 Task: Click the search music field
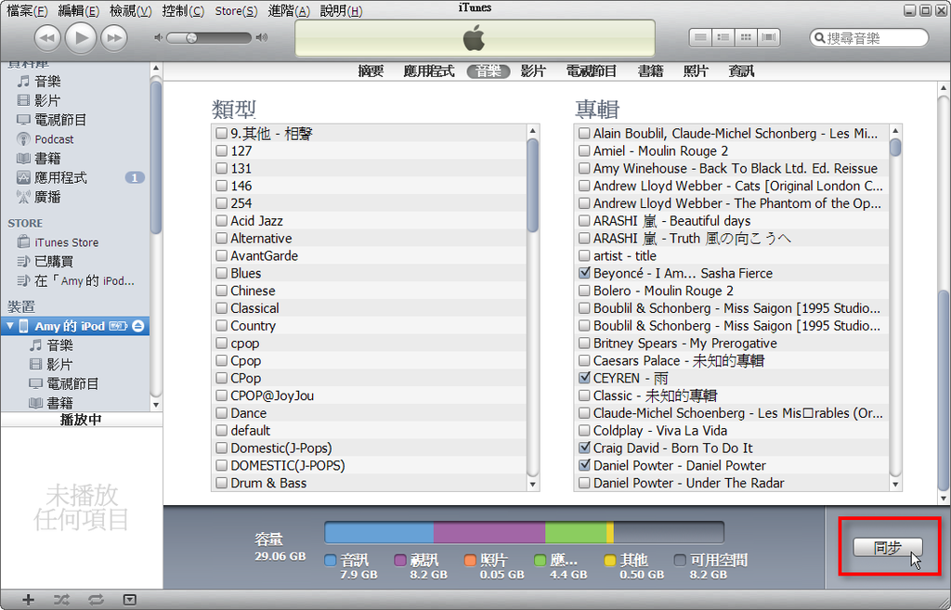[868, 38]
